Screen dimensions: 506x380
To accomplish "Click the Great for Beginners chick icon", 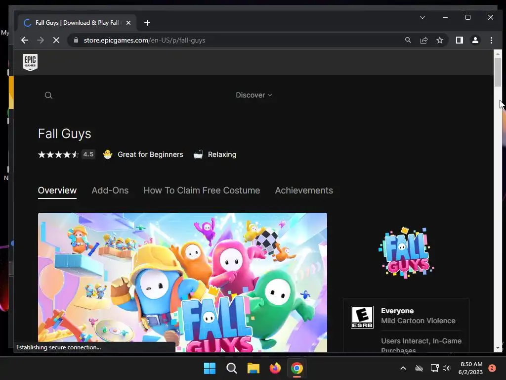I will (107, 154).
